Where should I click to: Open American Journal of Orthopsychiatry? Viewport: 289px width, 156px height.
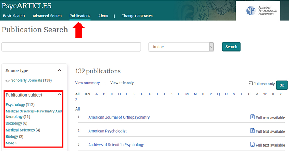119,117
